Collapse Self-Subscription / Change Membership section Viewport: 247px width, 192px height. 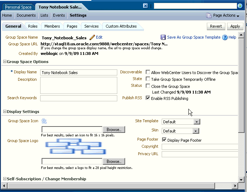coord(5,179)
